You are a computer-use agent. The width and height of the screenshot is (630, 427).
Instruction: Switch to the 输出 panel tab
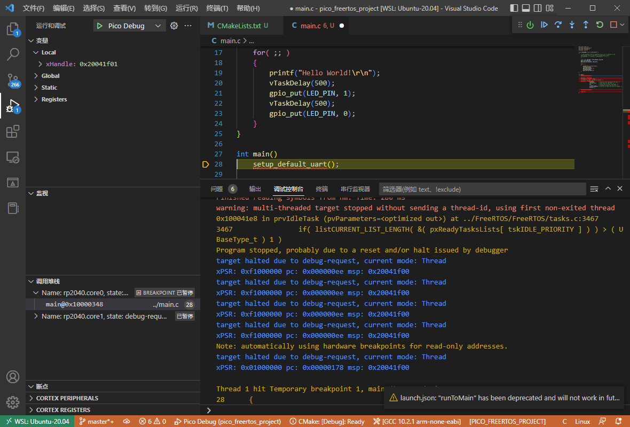255,189
